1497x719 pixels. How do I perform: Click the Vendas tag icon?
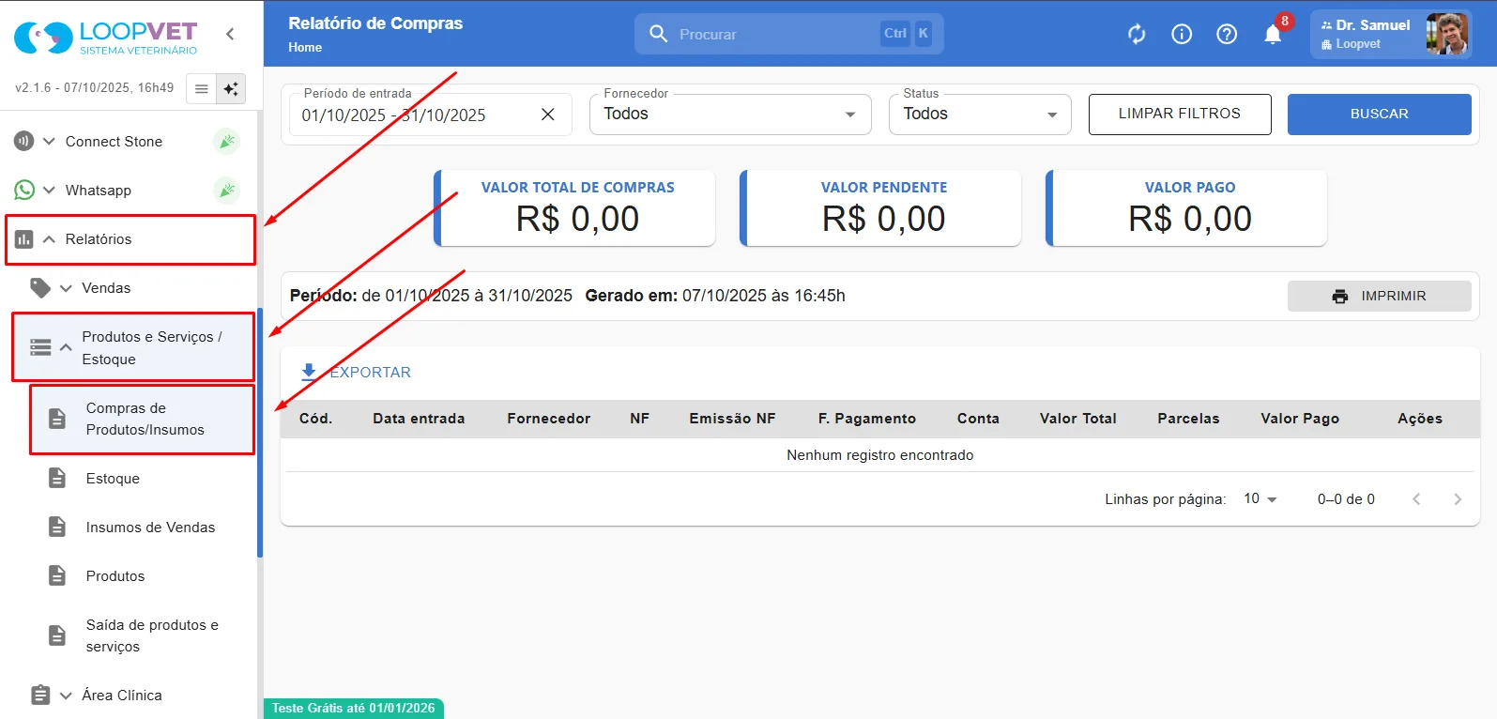(x=40, y=287)
